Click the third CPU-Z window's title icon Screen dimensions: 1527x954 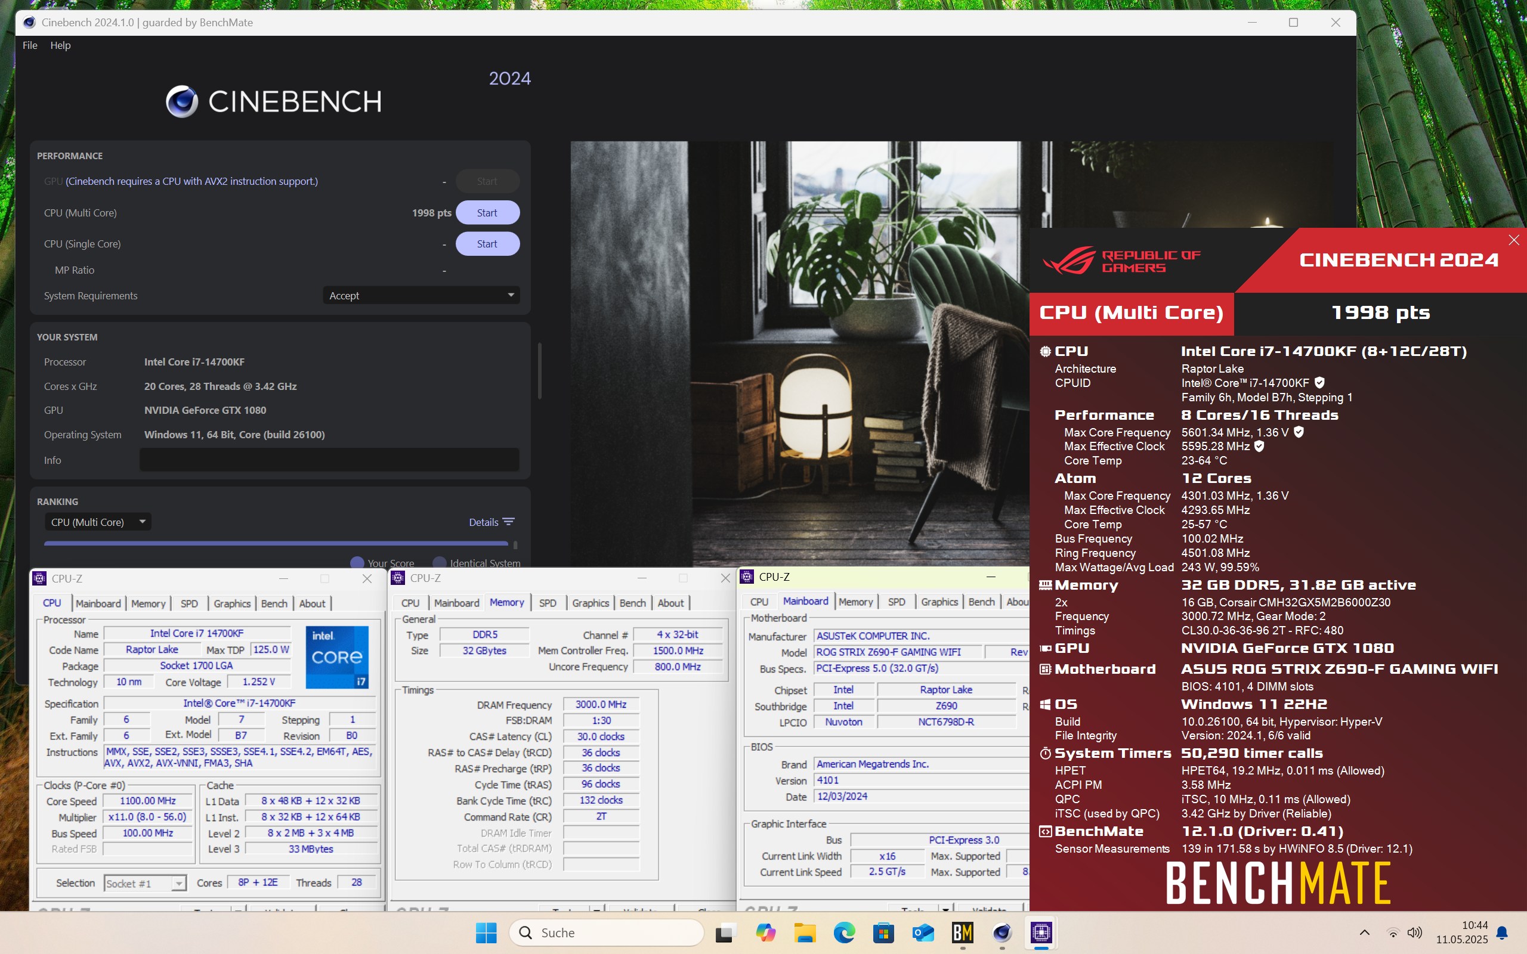747,576
